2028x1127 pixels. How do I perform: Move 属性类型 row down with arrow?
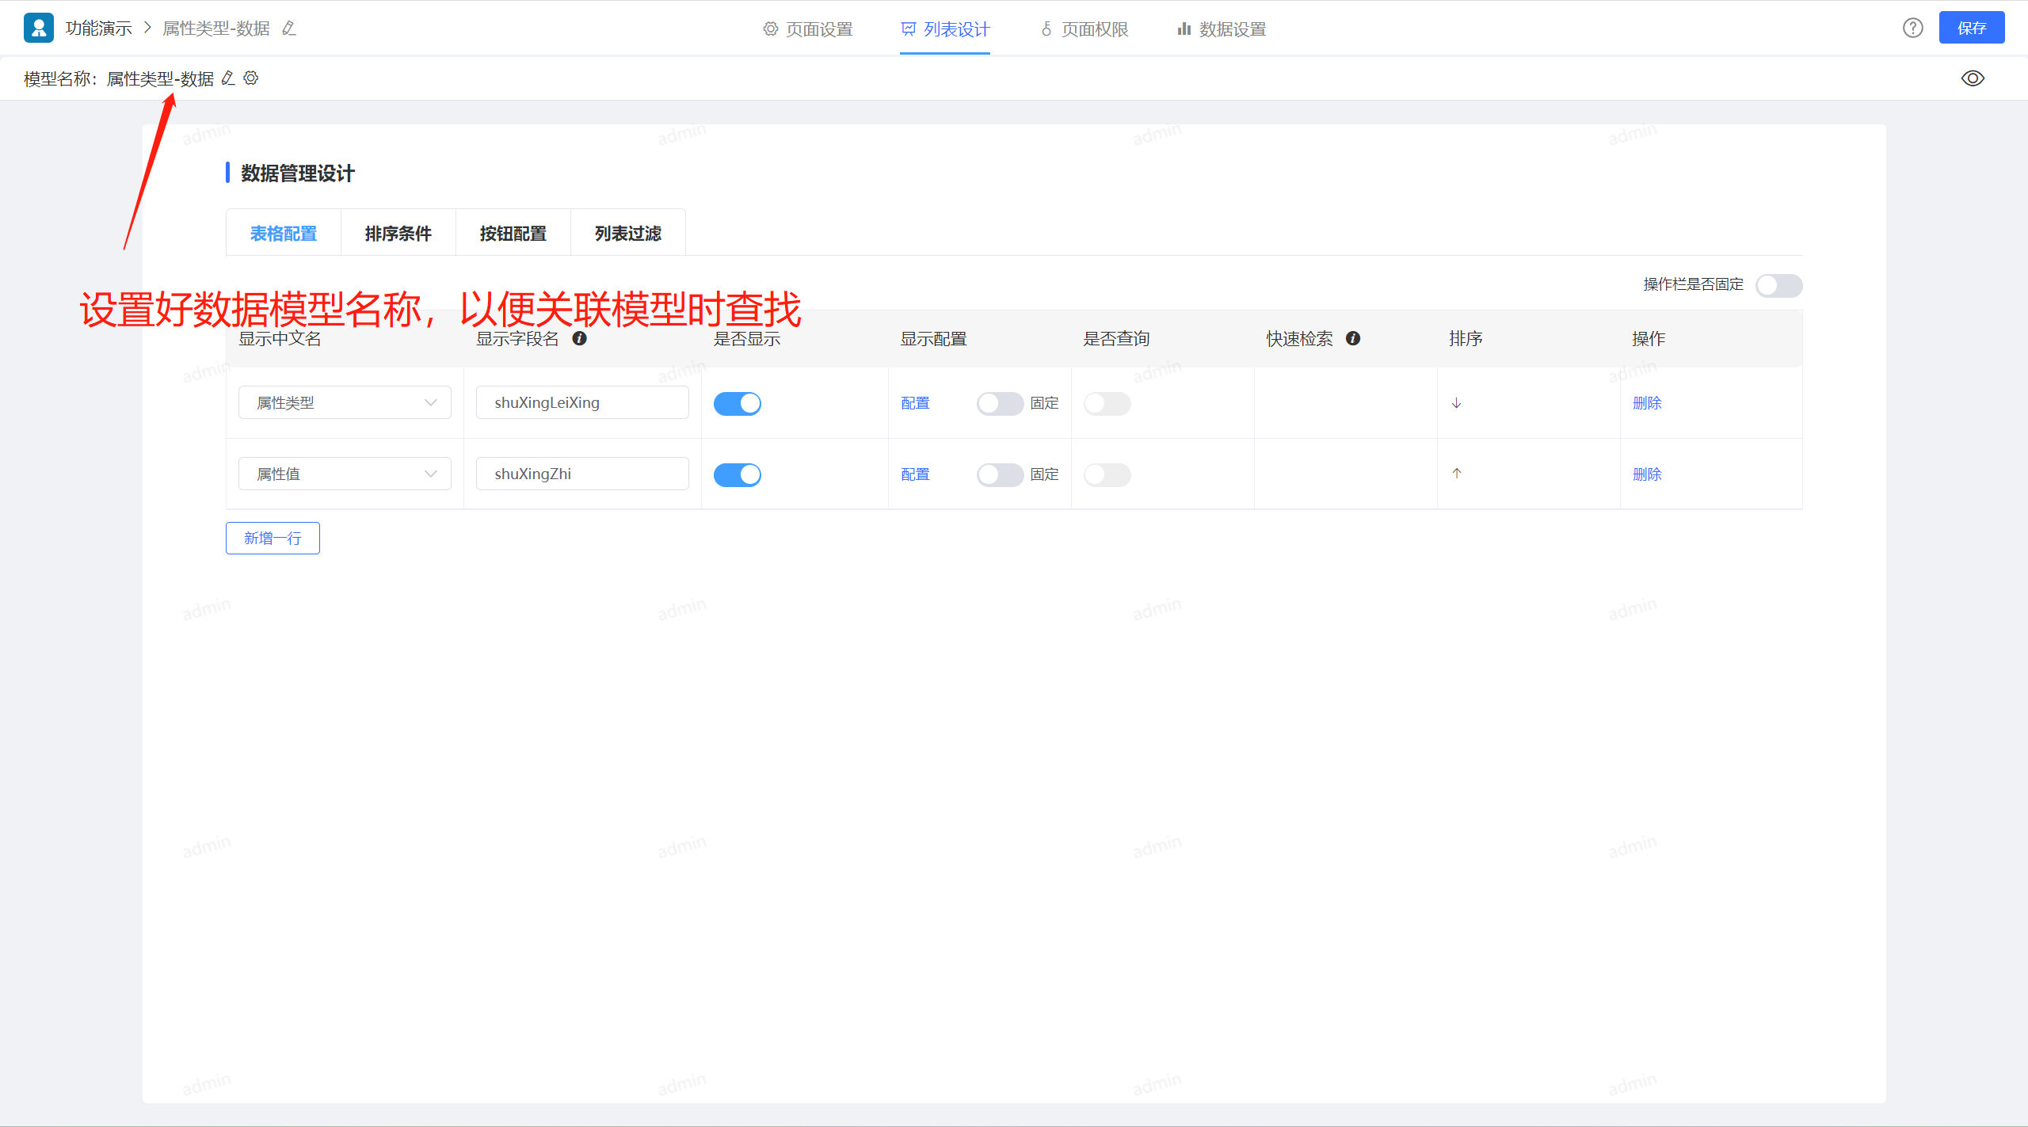(1456, 403)
